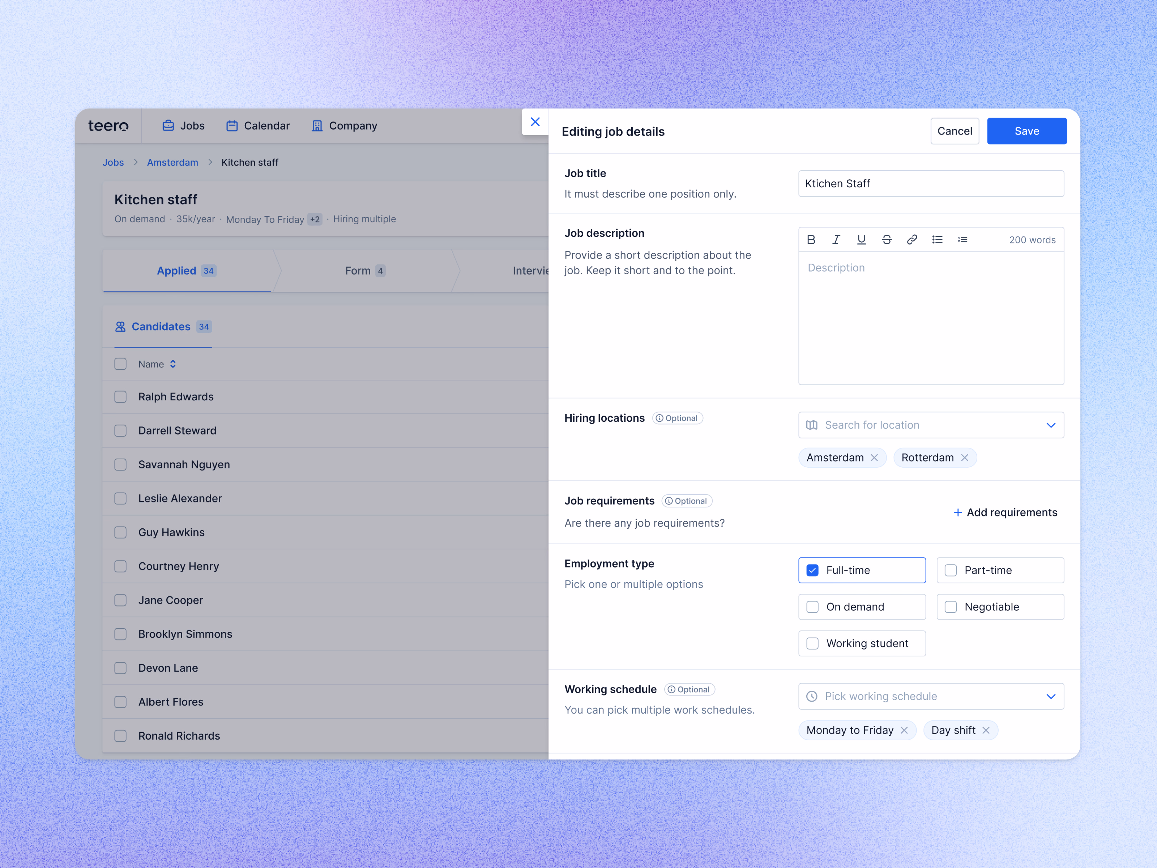Image resolution: width=1157 pixels, height=868 pixels.
Task: Expand the Pick working schedule dropdown arrow
Action: click(x=1051, y=696)
